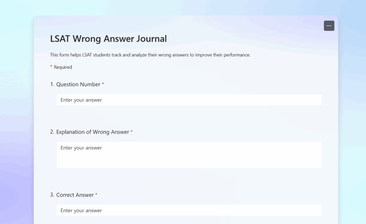Click the word performance in the description
Screen dimensions: 366x224
coord(236,55)
